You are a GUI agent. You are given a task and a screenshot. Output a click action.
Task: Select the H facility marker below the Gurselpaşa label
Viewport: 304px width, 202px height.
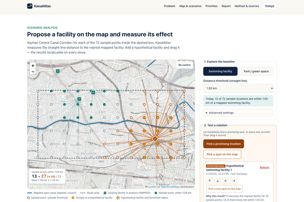coord(79,99)
